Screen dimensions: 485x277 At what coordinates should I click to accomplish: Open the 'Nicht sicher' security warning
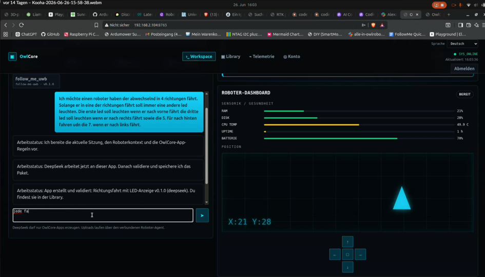click(117, 25)
